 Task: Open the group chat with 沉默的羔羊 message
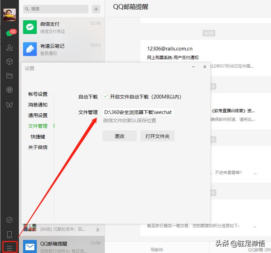(x=62, y=229)
